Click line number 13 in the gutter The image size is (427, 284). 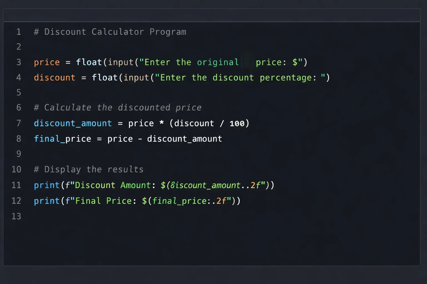[16, 216]
